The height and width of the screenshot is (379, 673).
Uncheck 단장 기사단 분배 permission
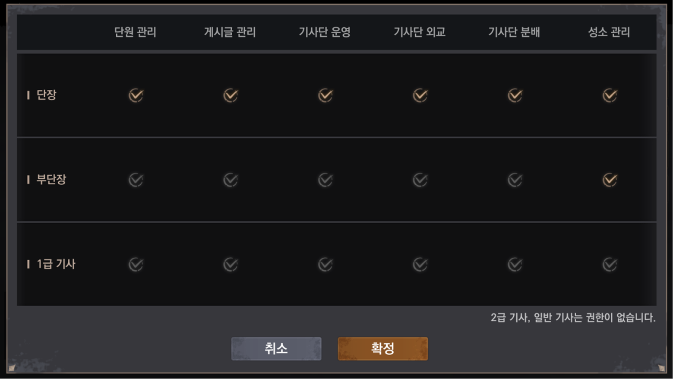pyautogui.click(x=515, y=95)
